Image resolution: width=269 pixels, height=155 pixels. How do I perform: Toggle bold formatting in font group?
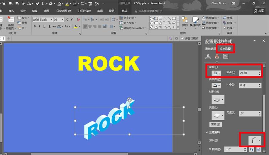pos(35,26)
